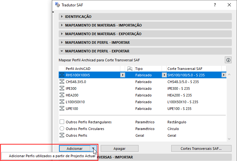Click Geral type cell in Outros Perfis row
237x161 pixels.
140,135
